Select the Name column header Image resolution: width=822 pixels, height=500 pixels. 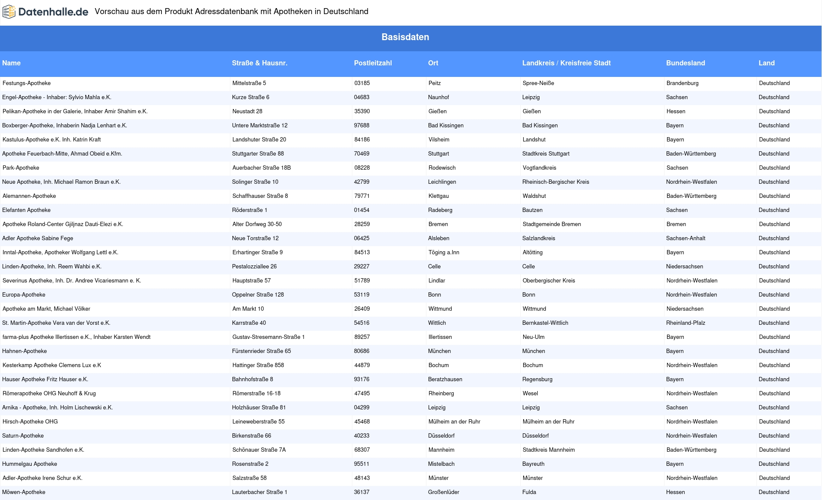point(12,63)
